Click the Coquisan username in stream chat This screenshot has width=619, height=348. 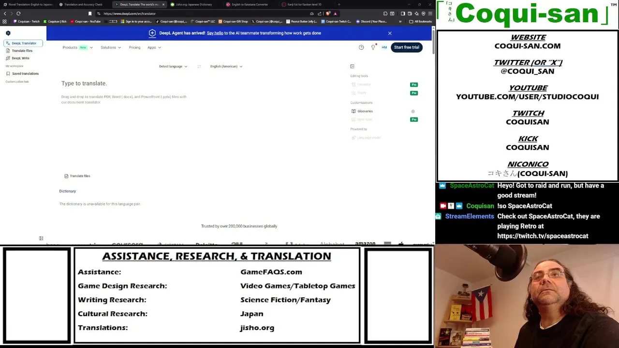coord(480,206)
